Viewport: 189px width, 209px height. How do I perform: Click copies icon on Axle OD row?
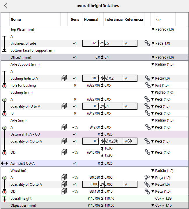click(x=64, y=152)
